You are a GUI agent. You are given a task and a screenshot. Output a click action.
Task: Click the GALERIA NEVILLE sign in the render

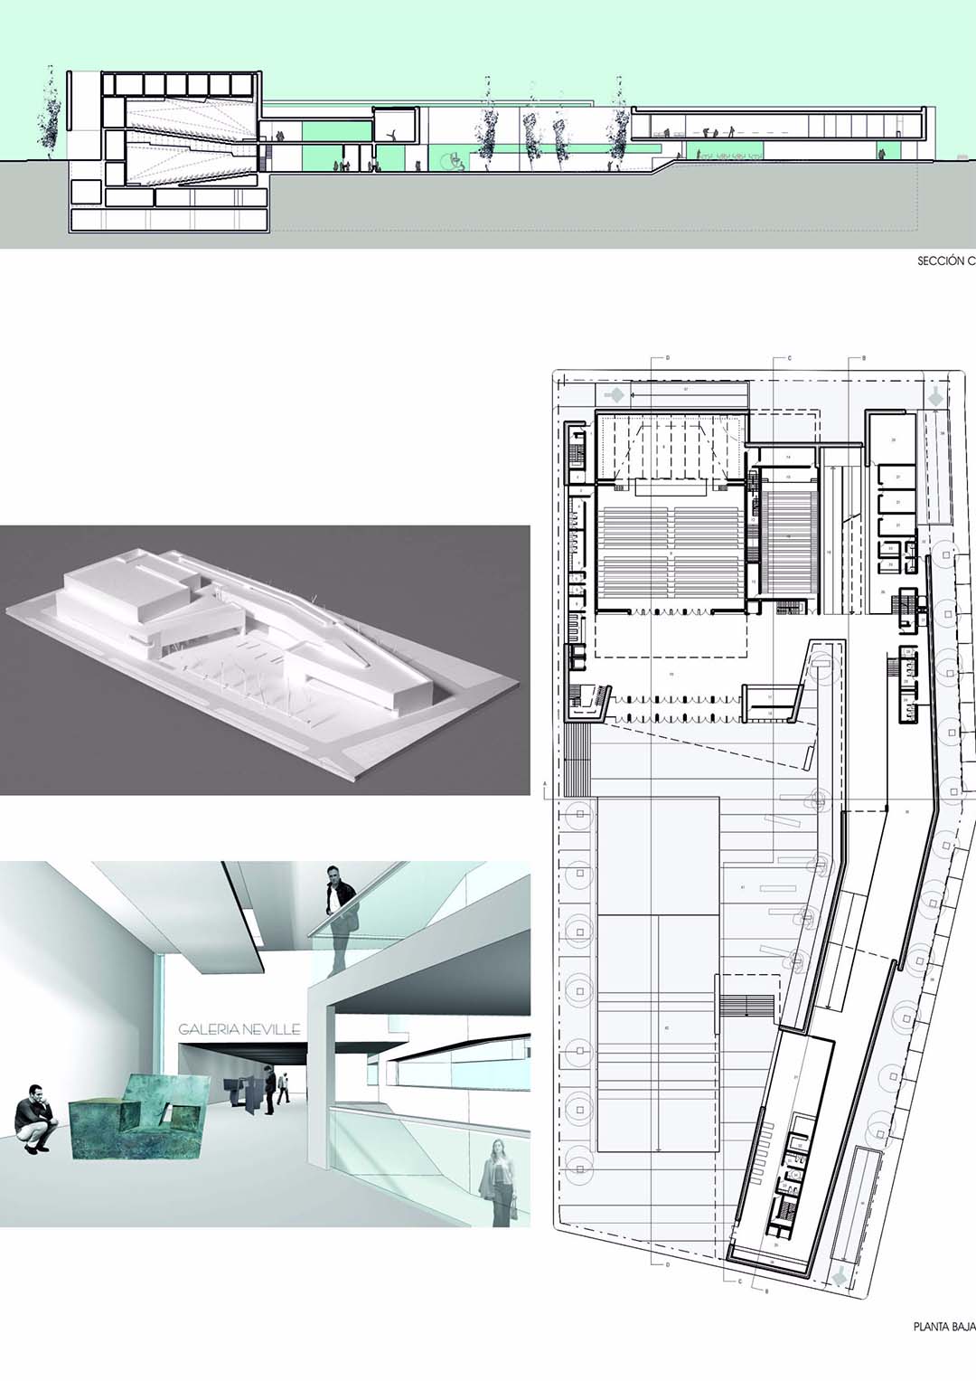click(x=239, y=1029)
